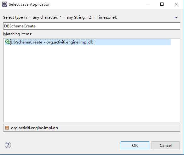Click the blank end of the package status bar
The height and width of the screenshot is (155, 184).
pyautogui.click(x=119, y=128)
